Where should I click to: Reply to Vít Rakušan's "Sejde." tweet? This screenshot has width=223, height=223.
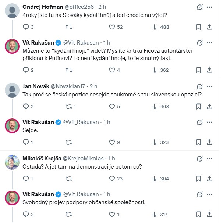(26, 142)
